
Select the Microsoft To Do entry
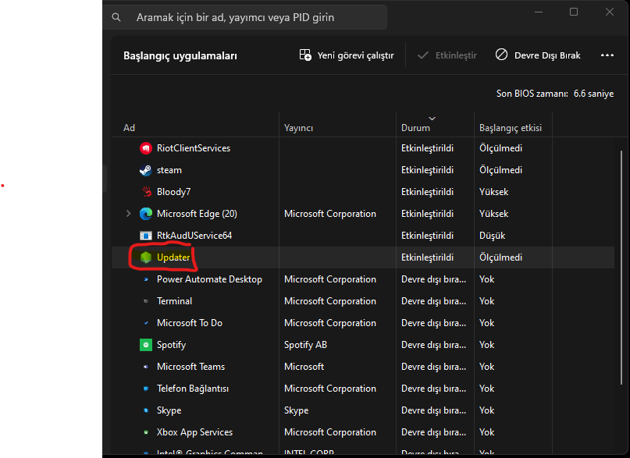point(190,323)
